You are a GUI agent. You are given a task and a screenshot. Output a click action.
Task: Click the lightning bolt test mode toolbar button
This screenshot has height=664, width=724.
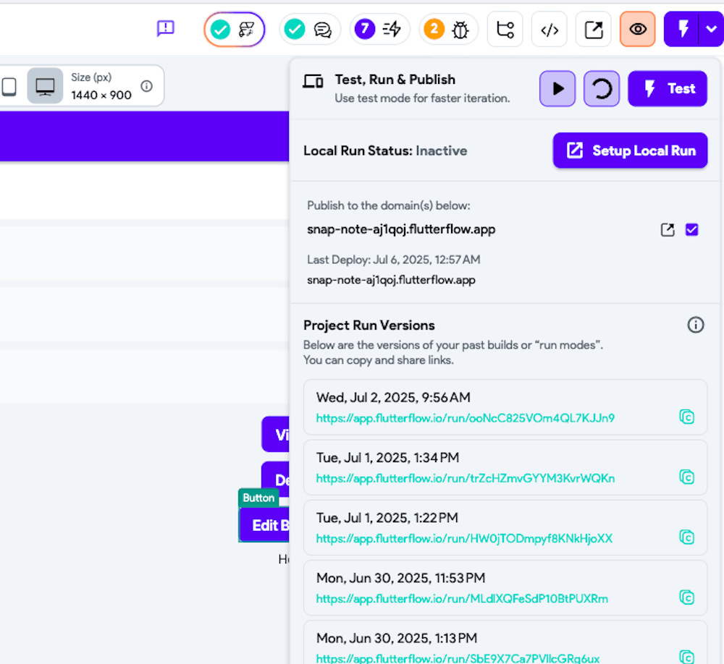(x=681, y=30)
